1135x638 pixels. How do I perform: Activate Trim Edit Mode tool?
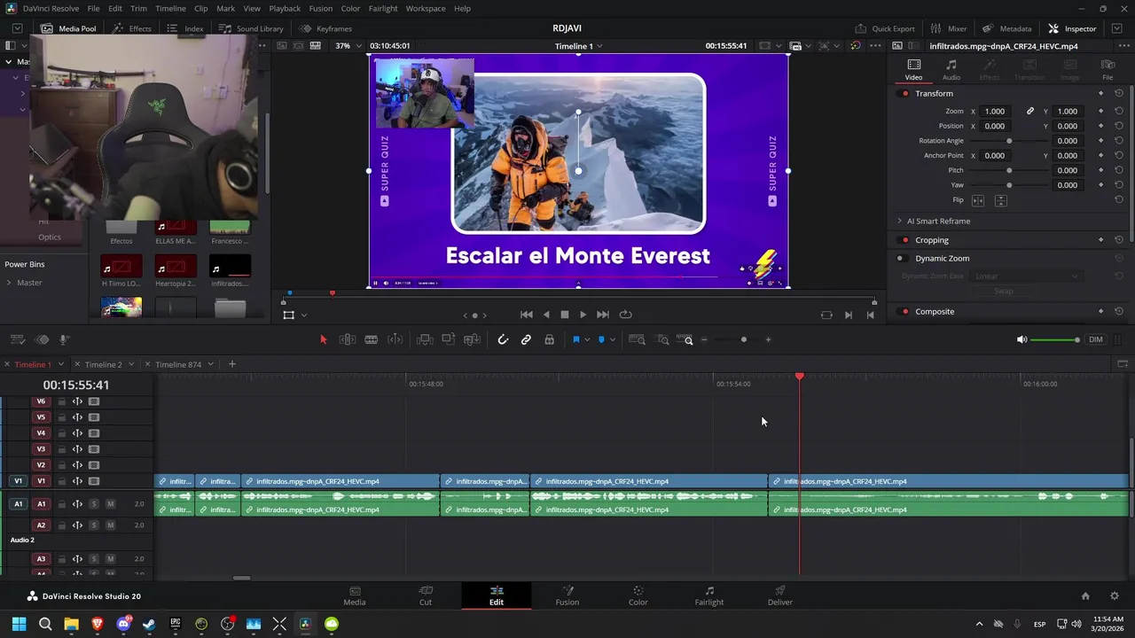[x=347, y=339]
